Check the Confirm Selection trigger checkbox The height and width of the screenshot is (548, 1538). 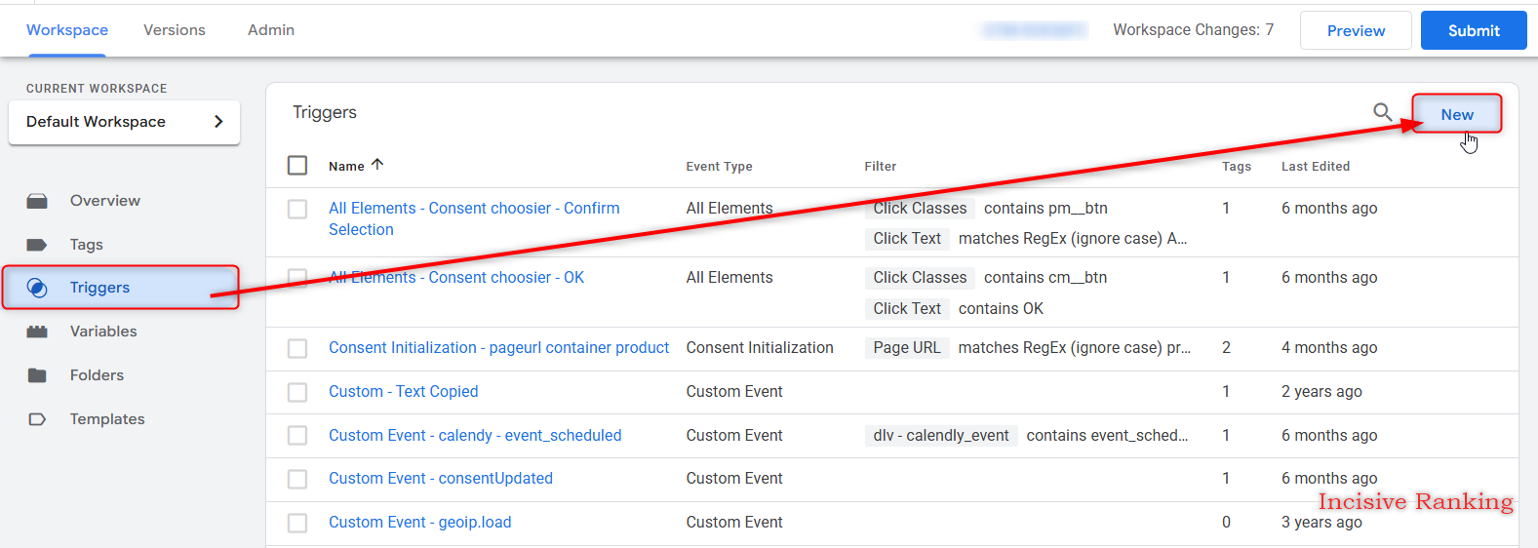point(297,209)
